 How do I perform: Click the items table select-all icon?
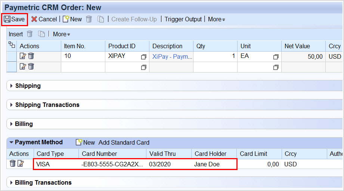point(12,45)
